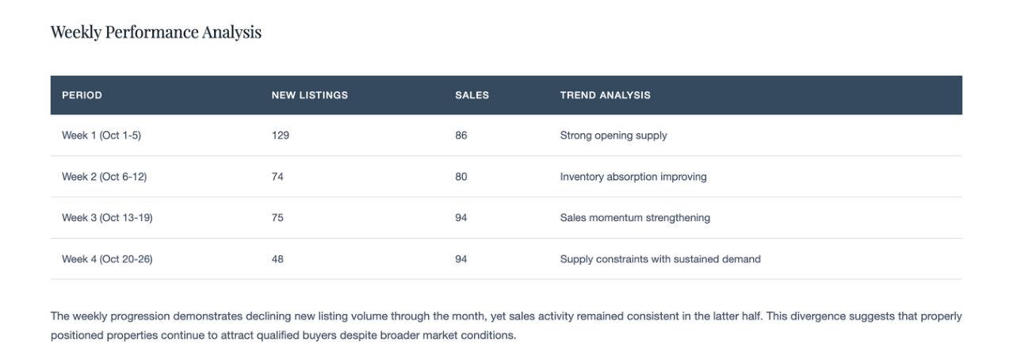1013x356 pixels.
Task: Click Week 1's sales value 86
Action: [x=461, y=136]
